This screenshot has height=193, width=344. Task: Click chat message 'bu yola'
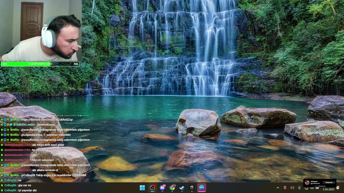pyautogui.click(x=37, y=150)
